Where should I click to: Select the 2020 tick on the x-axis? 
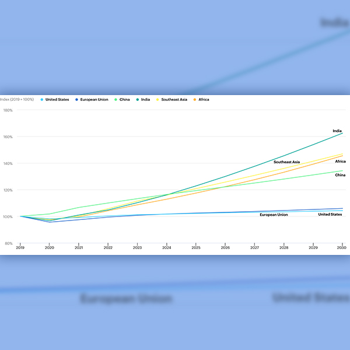coord(49,247)
